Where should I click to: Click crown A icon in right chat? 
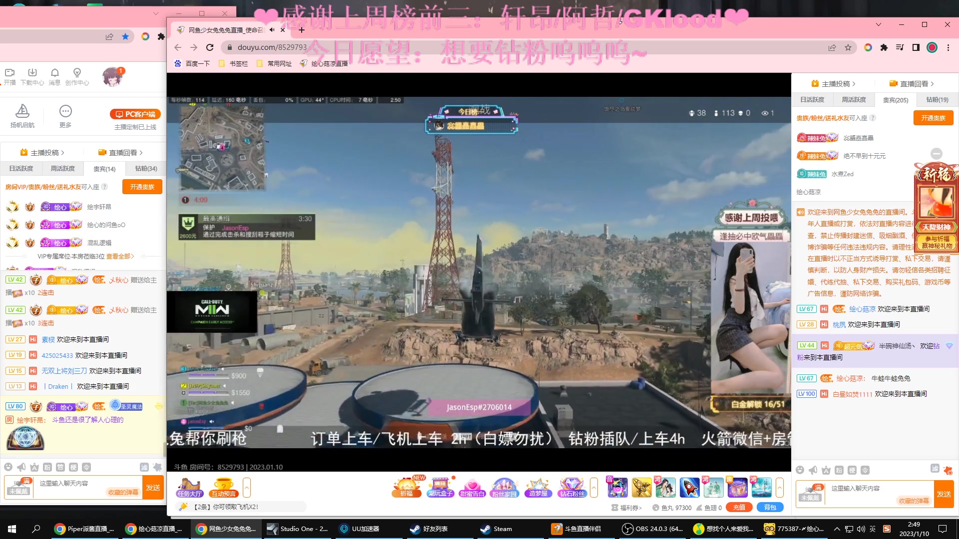pyautogui.click(x=826, y=470)
